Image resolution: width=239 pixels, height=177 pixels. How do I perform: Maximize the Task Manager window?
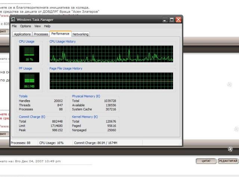tap(172, 19)
